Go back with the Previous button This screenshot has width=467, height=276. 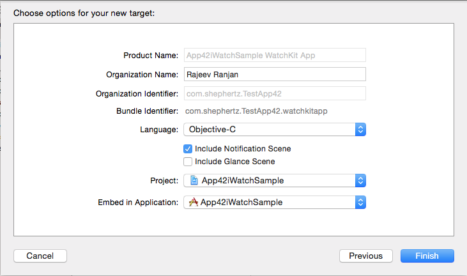pos(365,256)
